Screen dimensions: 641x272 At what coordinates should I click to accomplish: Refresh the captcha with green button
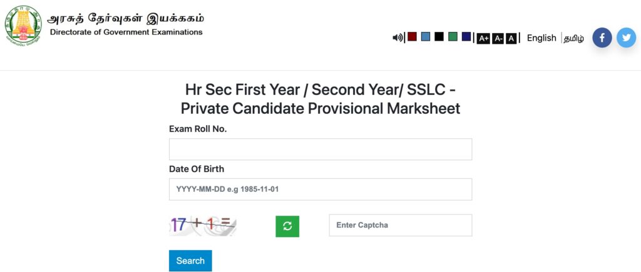tap(287, 226)
